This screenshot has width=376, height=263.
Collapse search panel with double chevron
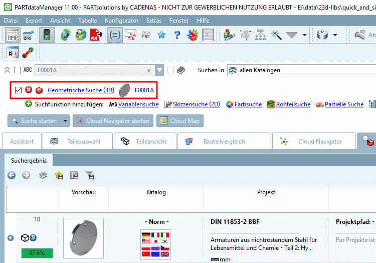coord(7,70)
